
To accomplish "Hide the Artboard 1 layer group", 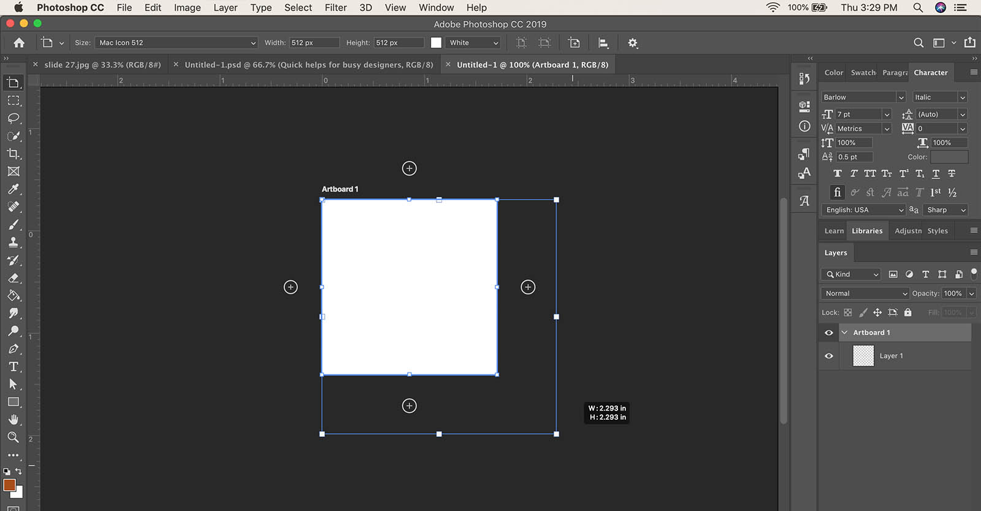I will coord(829,333).
